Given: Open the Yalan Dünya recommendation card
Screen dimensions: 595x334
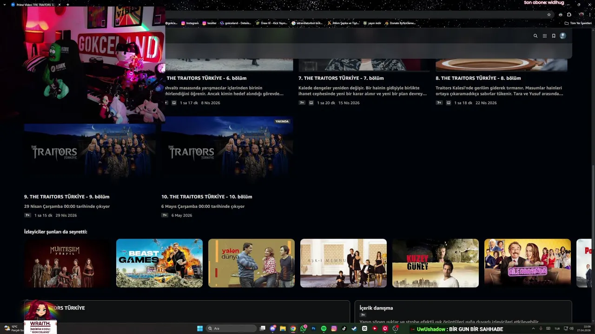Looking at the screenshot, I should coord(251,263).
